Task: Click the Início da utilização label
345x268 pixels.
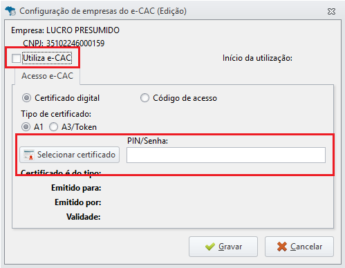Action: (257, 58)
